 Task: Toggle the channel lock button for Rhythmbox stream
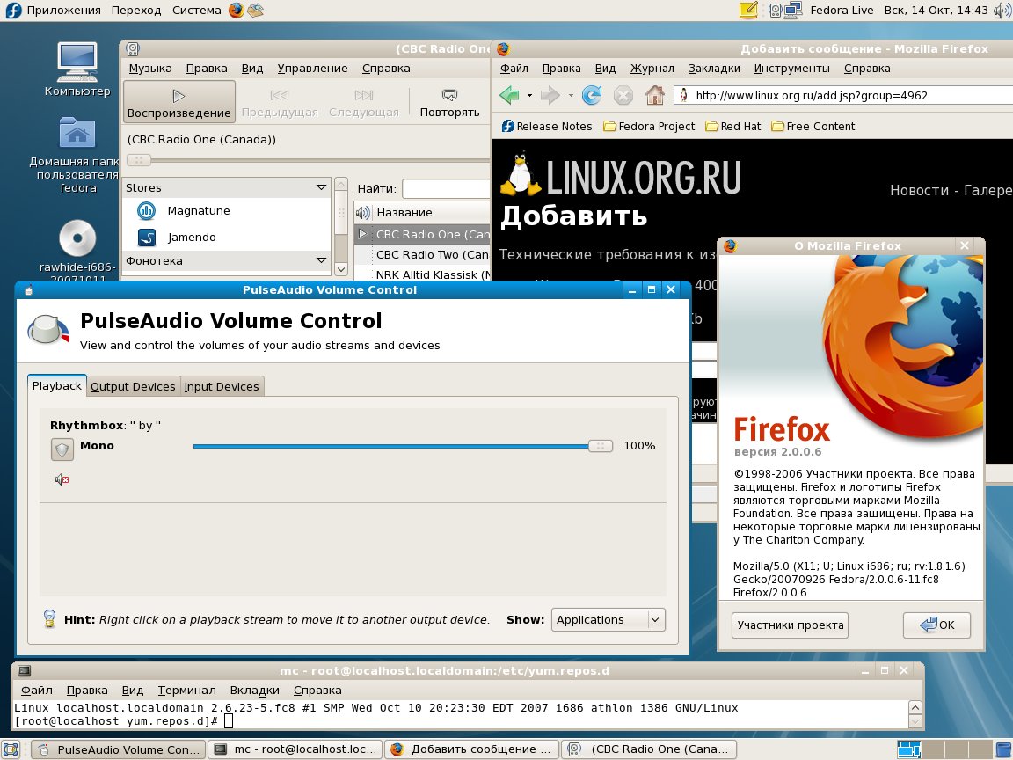coord(62,449)
